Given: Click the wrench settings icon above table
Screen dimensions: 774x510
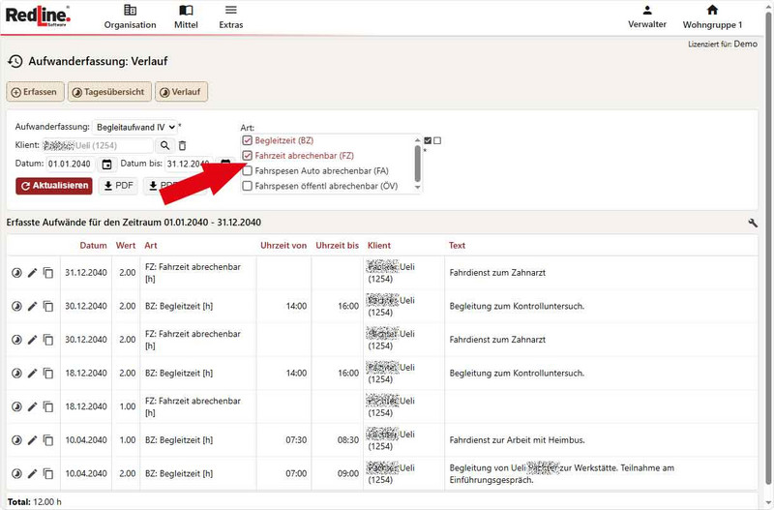Looking at the screenshot, I should (754, 223).
